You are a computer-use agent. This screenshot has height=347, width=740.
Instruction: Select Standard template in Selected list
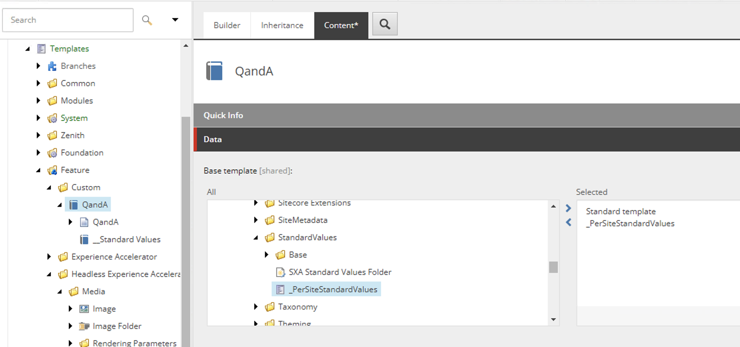pyautogui.click(x=621, y=212)
